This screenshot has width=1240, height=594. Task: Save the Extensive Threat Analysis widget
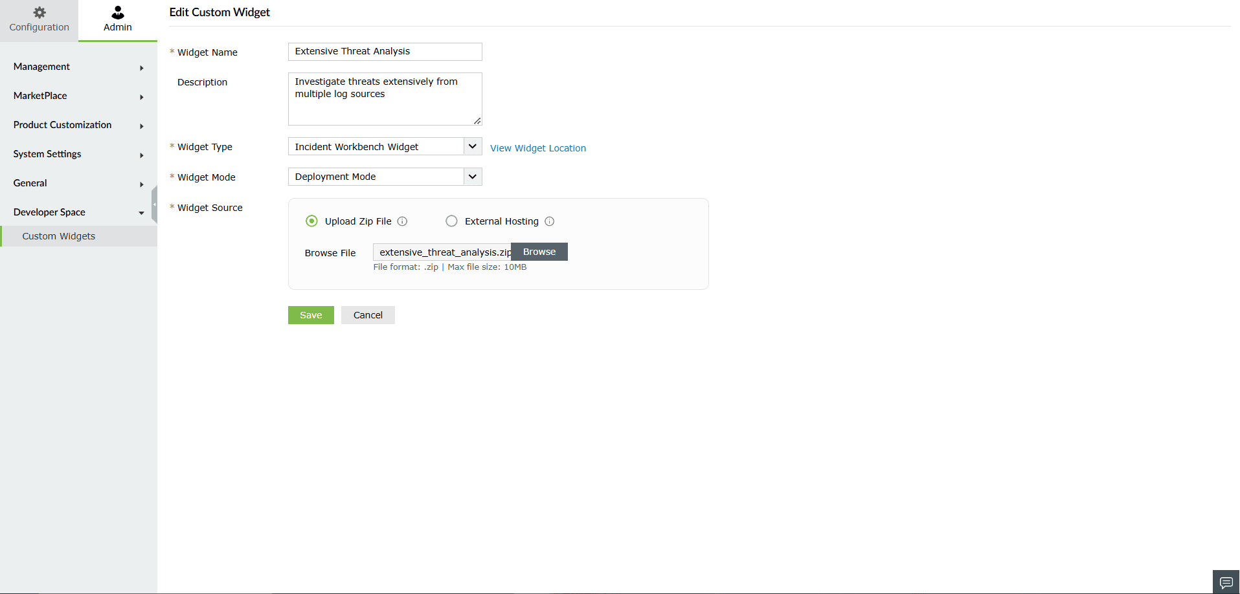point(311,315)
